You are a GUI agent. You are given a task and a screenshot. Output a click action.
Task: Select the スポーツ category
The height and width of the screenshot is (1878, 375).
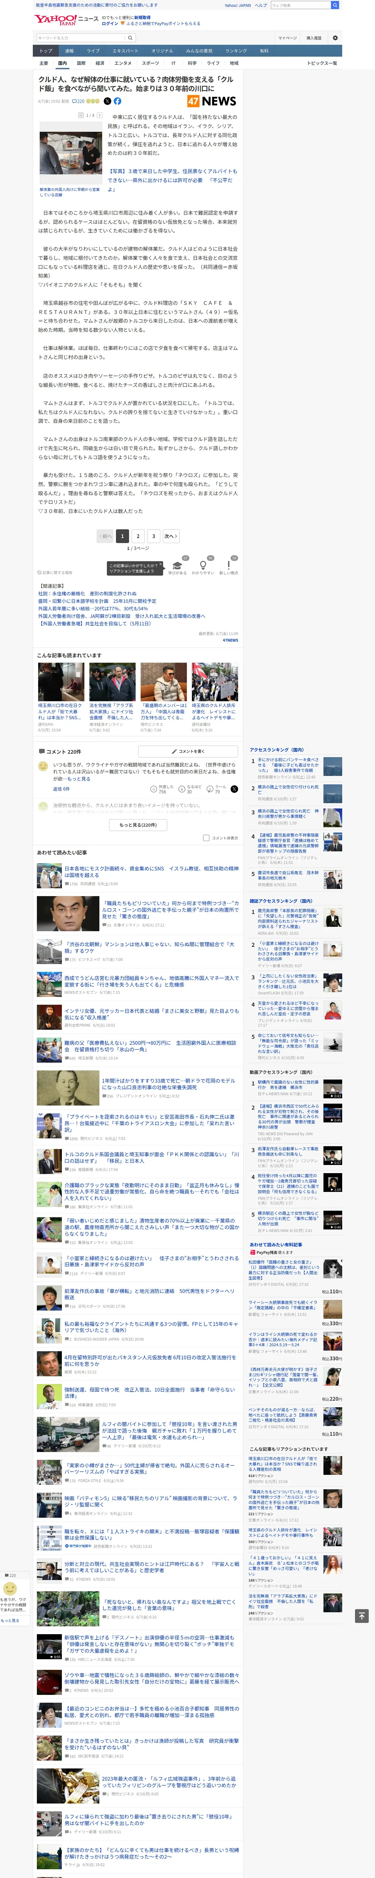coord(150,64)
